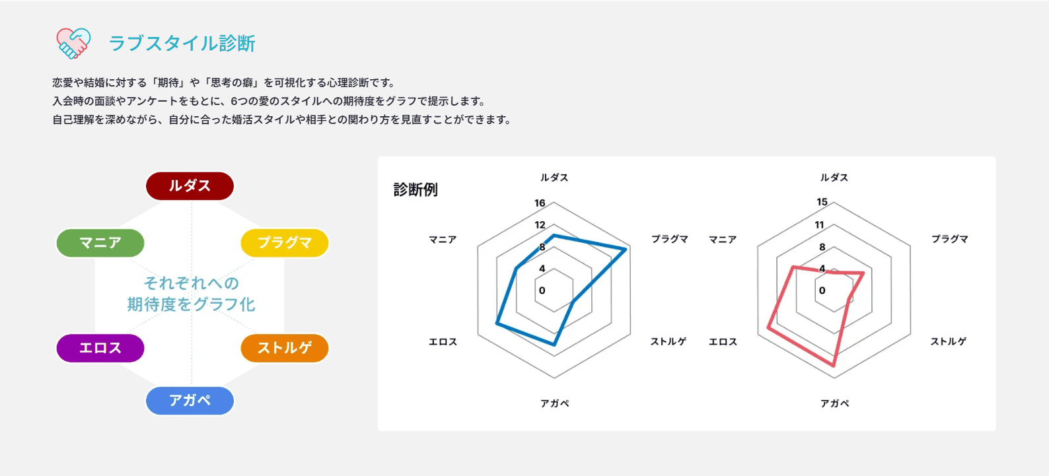The width and height of the screenshot is (1049, 476).
Task: Click the エロス label left of blue chart
Action: coord(443,341)
